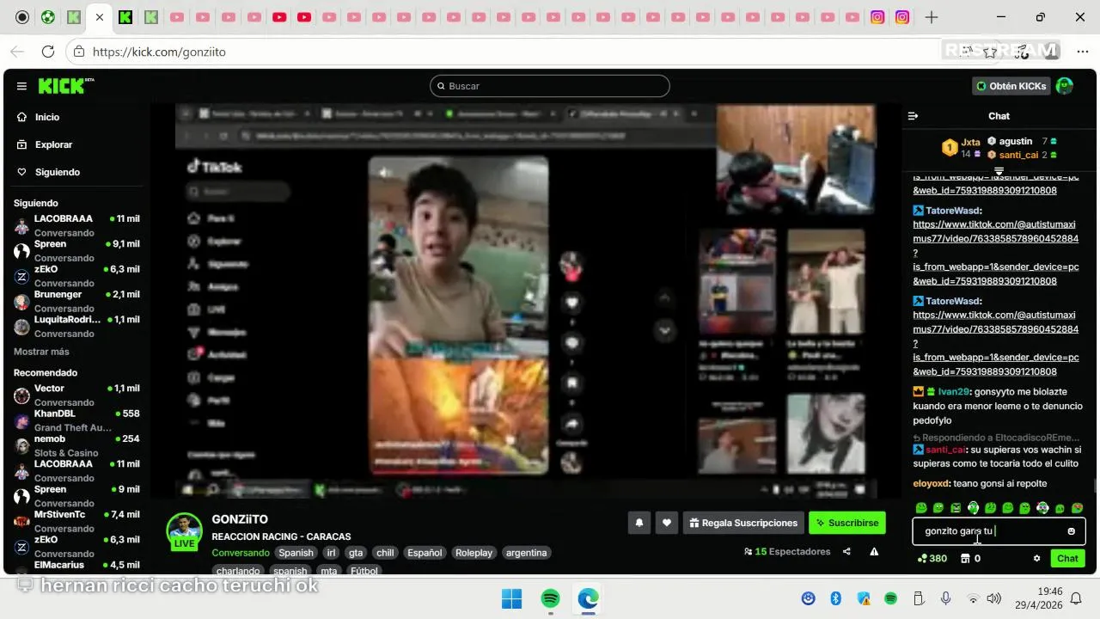The height and width of the screenshot is (619, 1100).
Task: Open the Bluetooth tray icon
Action: coord(835,598)
